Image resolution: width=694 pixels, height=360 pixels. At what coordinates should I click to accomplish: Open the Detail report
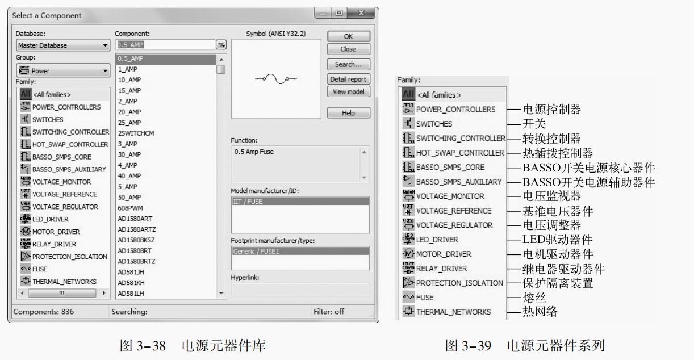click(x=348, y=79)
